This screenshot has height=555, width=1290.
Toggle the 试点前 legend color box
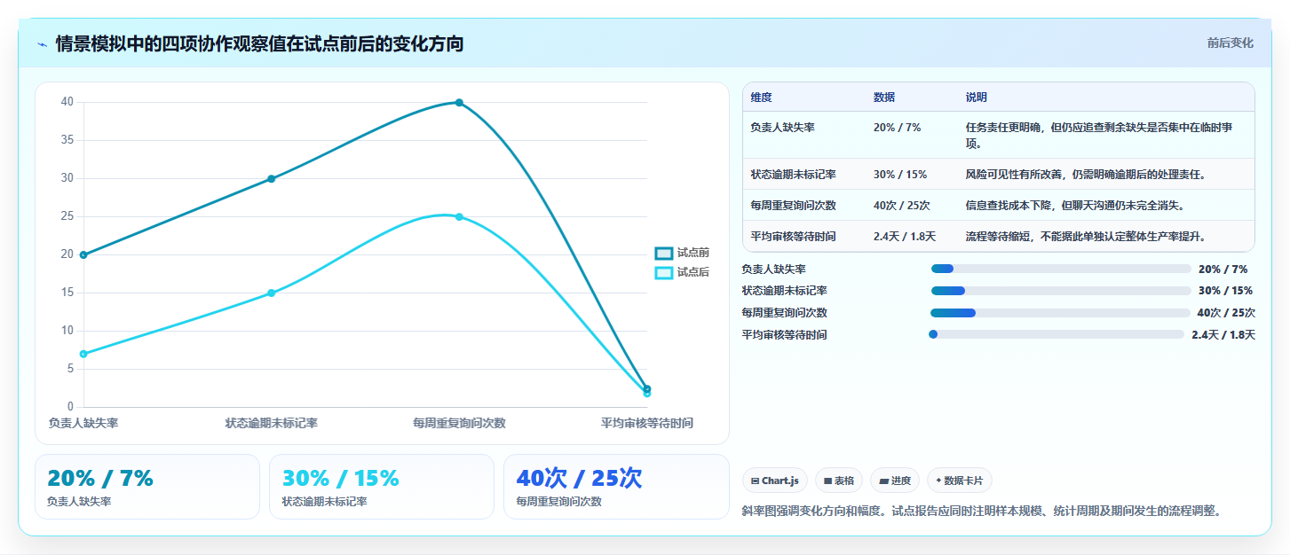(x=664, y=253)
